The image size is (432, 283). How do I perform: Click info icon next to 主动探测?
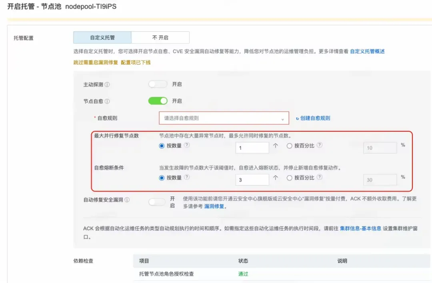pyautogui.click(x=107, y=85)
